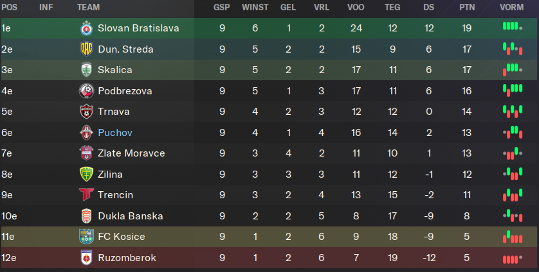Click the Ruzomberok club badge
Screen dimensions: 539x272
point(86,258)
